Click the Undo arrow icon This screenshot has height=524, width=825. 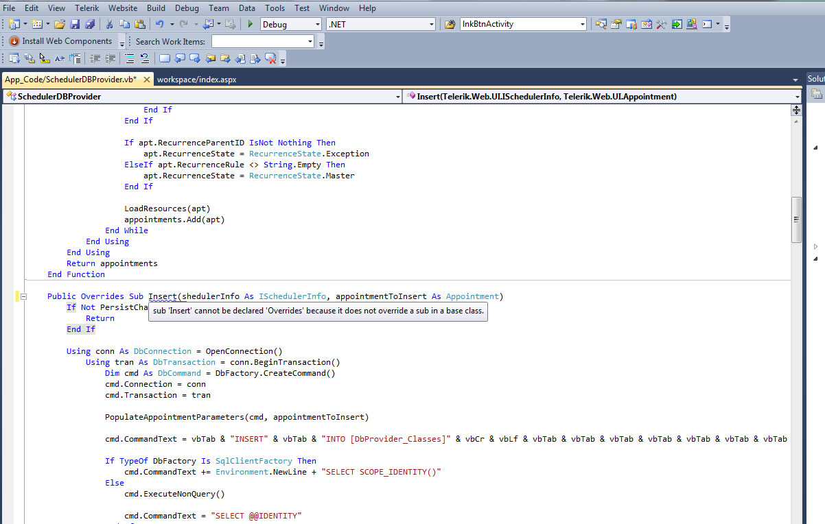(159, 24)
